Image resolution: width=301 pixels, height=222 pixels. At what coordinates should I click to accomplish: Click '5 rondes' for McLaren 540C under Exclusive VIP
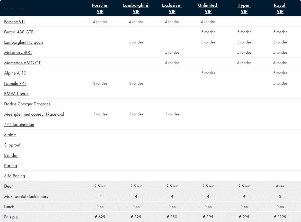click(x=172, y=52)
